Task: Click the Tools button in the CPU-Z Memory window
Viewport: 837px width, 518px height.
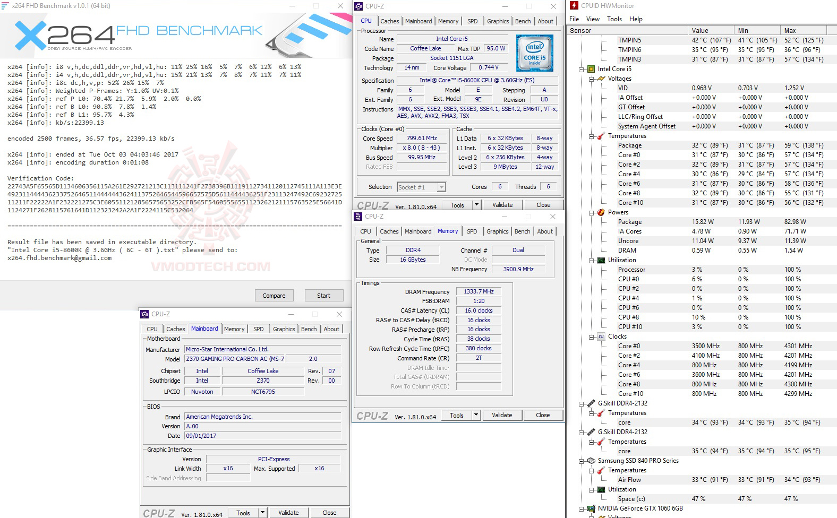Action: (x=457, y=415)
